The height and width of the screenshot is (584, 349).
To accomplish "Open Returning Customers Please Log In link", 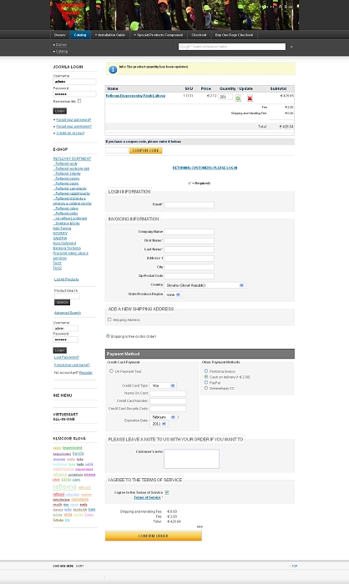I will click(205, 168).
